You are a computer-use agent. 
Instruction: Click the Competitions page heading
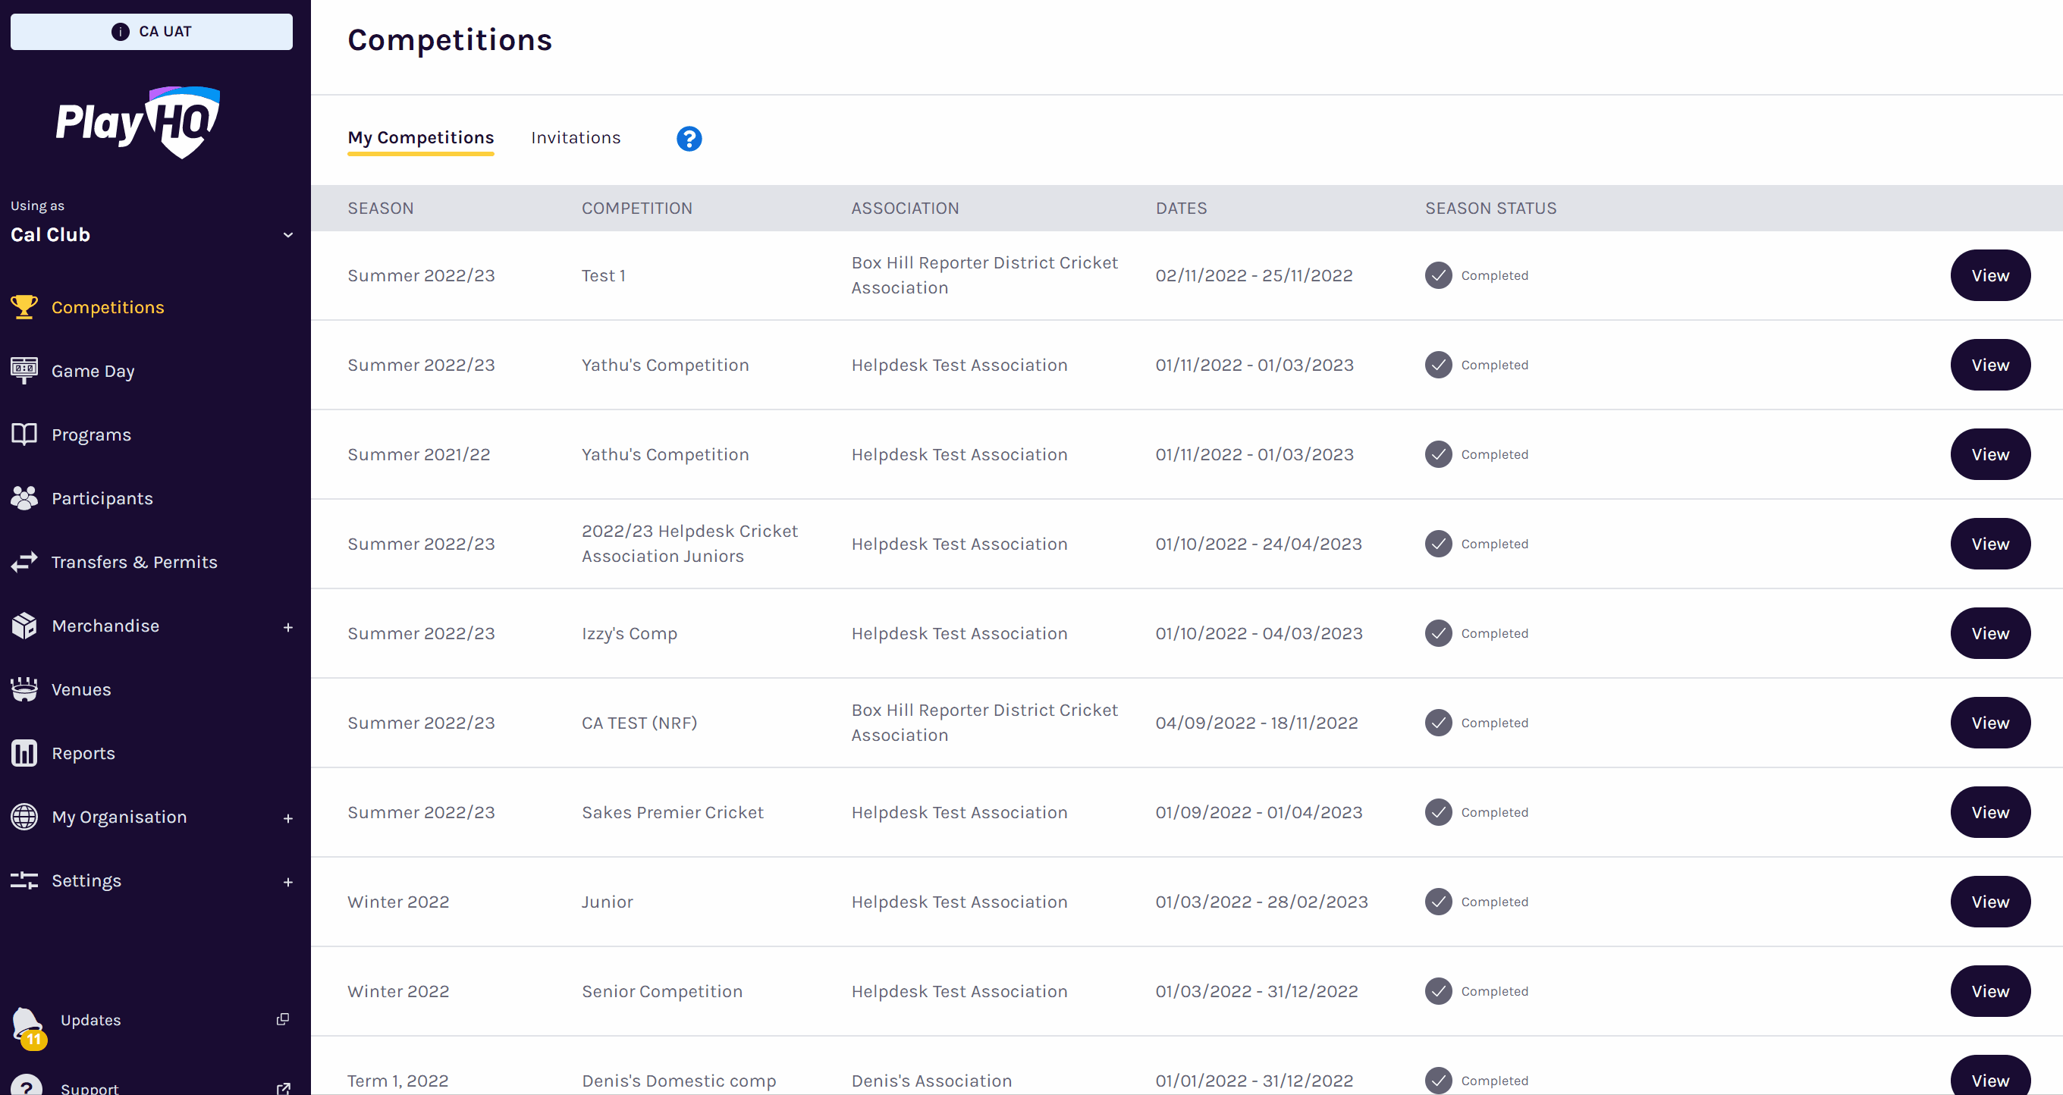(x=450, y=40)
